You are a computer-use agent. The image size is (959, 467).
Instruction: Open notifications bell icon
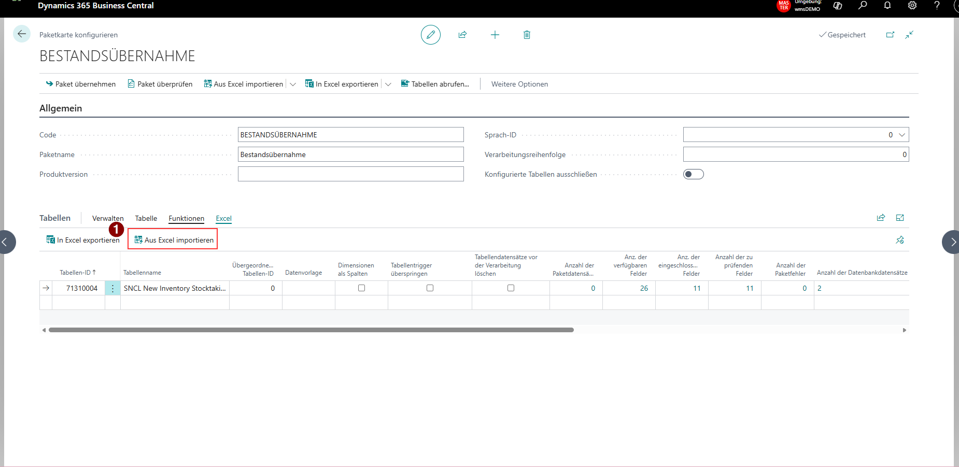click(887, 5)
